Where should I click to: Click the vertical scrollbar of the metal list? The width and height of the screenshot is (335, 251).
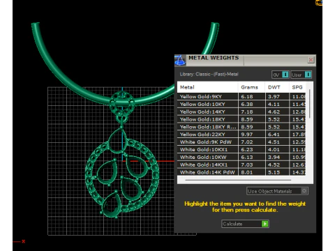coord(309,104)
